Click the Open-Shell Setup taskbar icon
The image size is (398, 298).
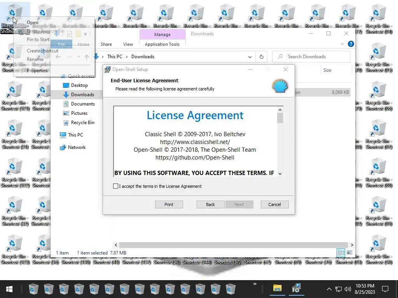tap(296, 289)
